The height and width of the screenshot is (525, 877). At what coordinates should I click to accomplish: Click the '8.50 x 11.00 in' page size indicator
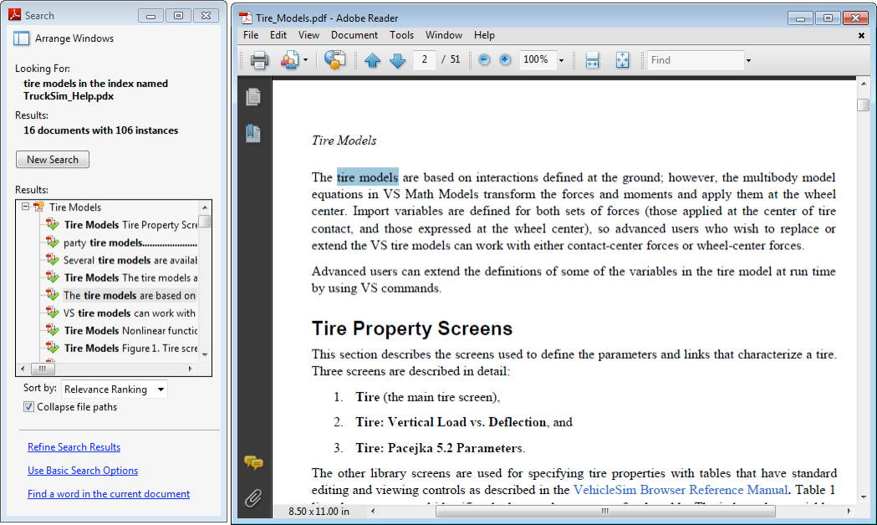coord(319,512)
